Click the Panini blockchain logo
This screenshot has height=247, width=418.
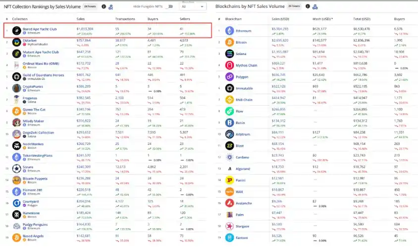coord(229,180)
